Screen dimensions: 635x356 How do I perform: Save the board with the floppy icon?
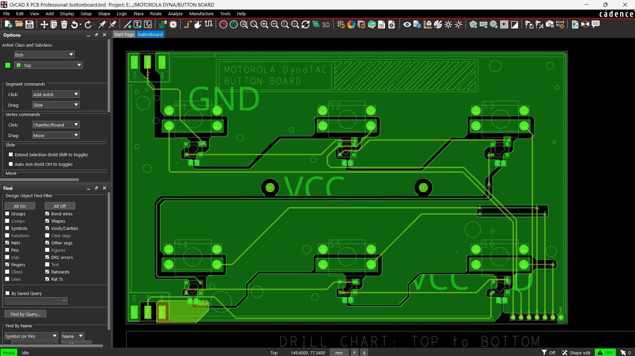[x=29, y=24]
